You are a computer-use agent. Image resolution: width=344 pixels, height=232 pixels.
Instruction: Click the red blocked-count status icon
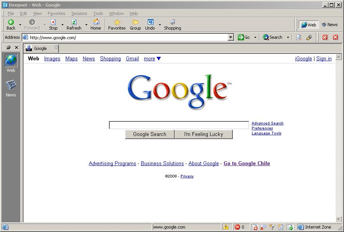[237, 227]
